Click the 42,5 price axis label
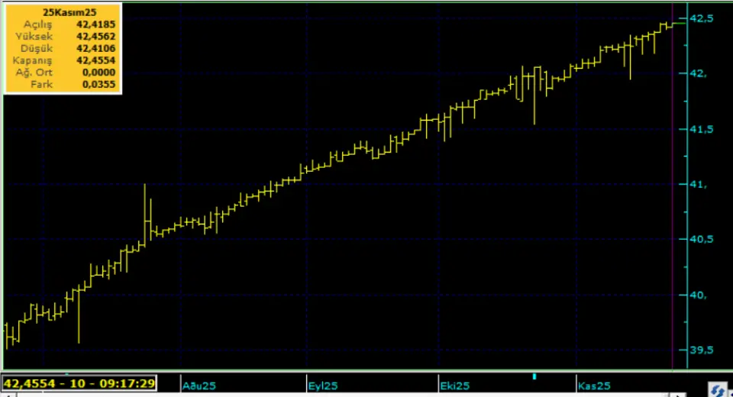 click(x=701, y=18)
